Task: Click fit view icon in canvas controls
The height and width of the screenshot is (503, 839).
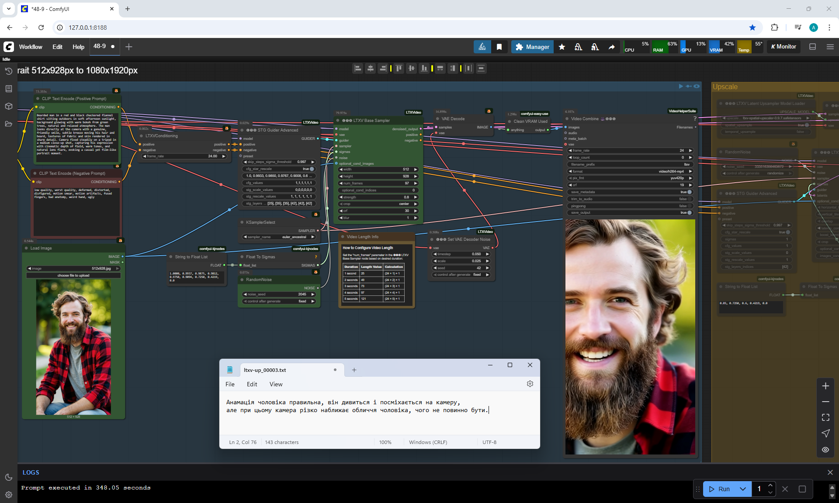Action: pos(825,417)
